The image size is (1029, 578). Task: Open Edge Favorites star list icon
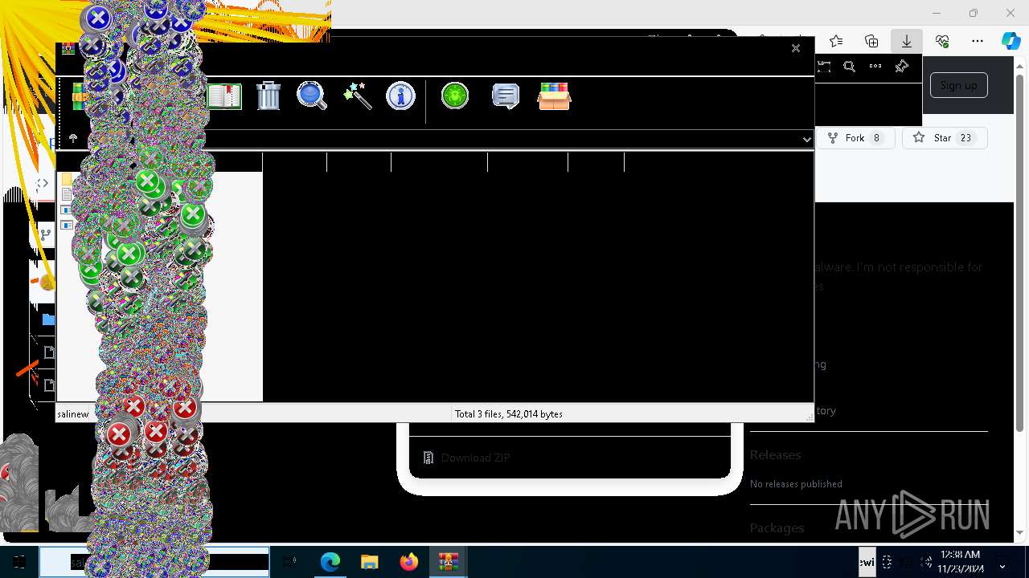pos(836,41)
